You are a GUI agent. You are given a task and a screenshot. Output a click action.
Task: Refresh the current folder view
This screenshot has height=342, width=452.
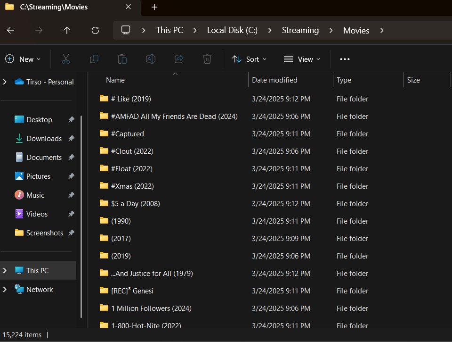[x=95, y=30]
